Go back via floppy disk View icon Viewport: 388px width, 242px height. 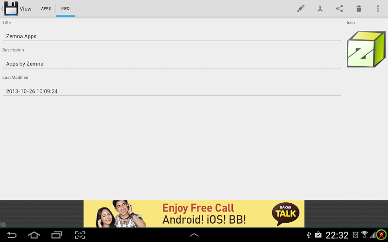click(11, 8)
